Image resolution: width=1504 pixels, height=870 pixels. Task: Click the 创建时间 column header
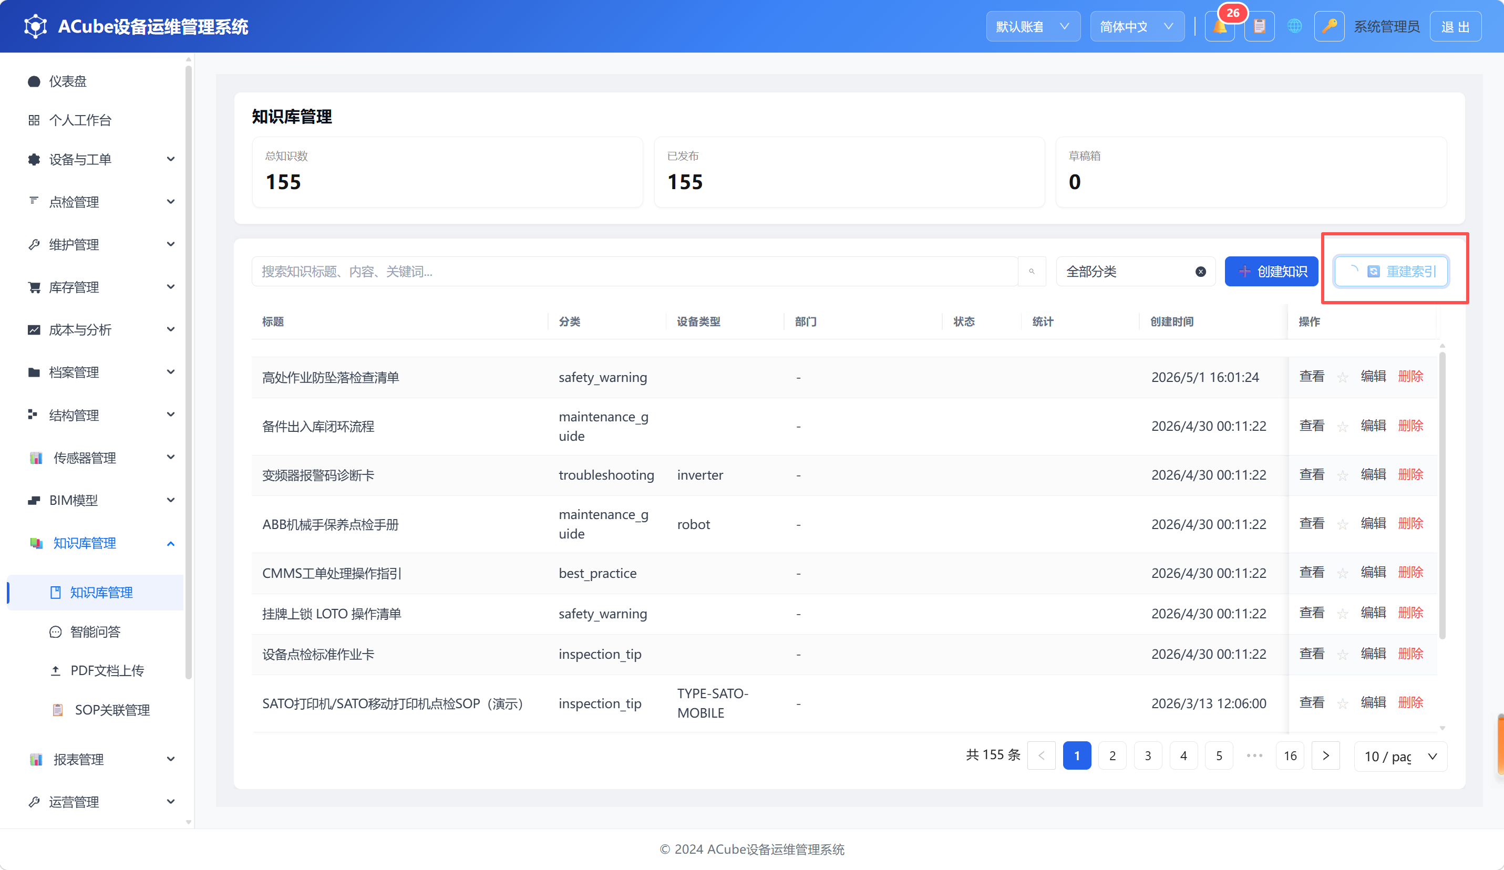click(1213, 322)
